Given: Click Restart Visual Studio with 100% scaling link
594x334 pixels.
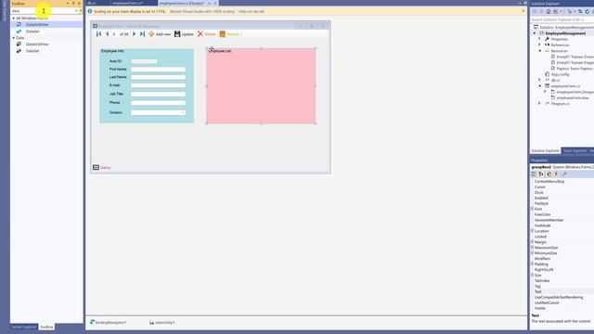Looking at the screenshot, I should [202, 12].
